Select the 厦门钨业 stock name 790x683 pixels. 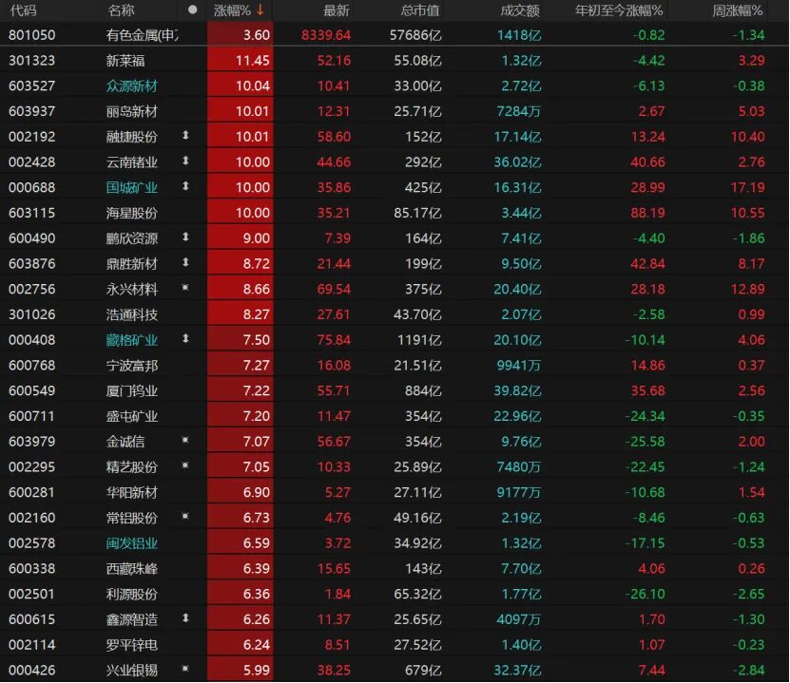pyautogui.click(x=132, y=391)
